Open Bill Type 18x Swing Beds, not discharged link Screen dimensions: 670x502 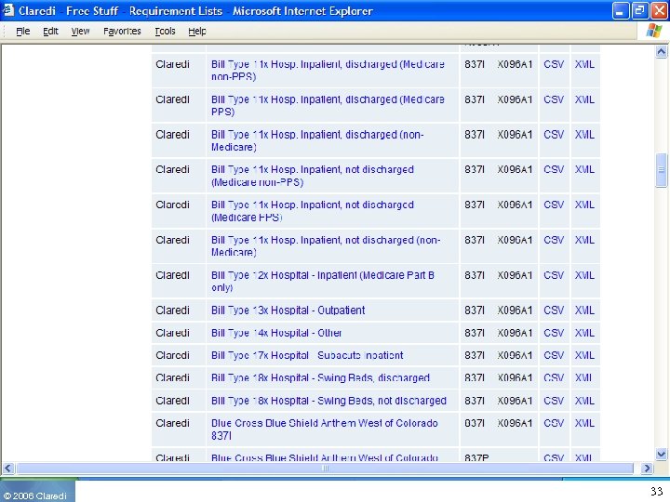[x=328, y=401]
